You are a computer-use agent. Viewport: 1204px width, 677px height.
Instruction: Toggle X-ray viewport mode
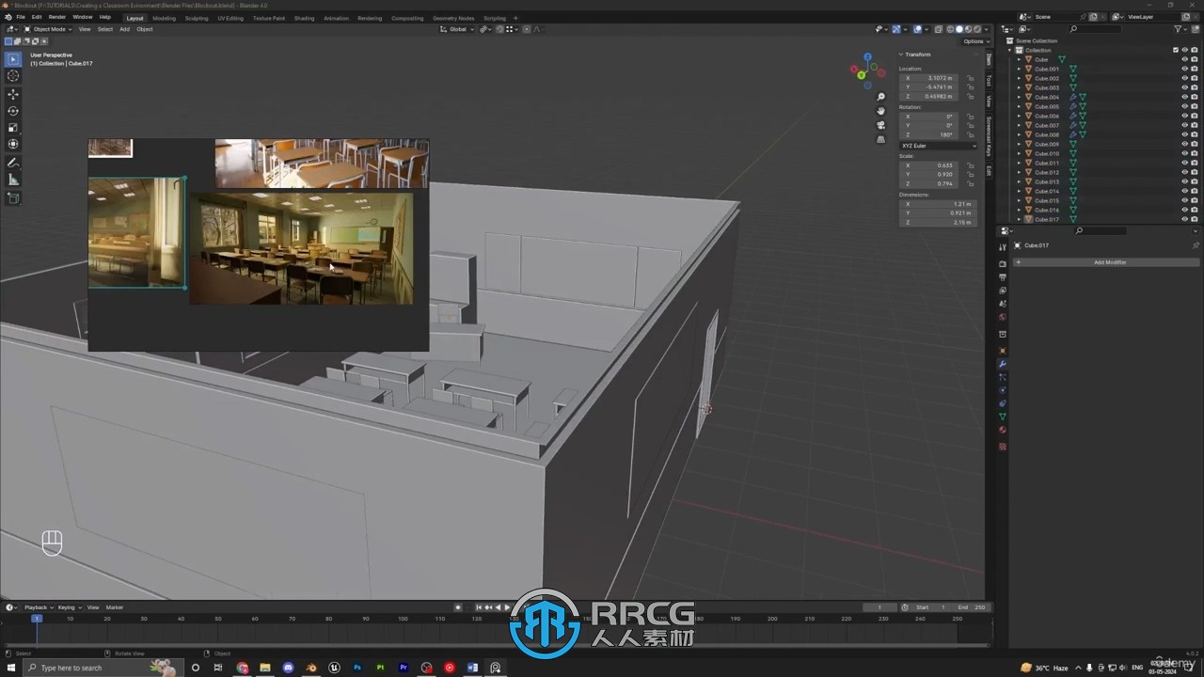(x=939, y=29)
